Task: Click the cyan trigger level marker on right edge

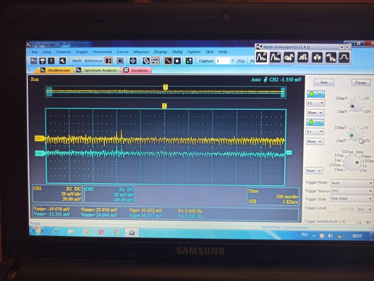Action: point(289,152)
